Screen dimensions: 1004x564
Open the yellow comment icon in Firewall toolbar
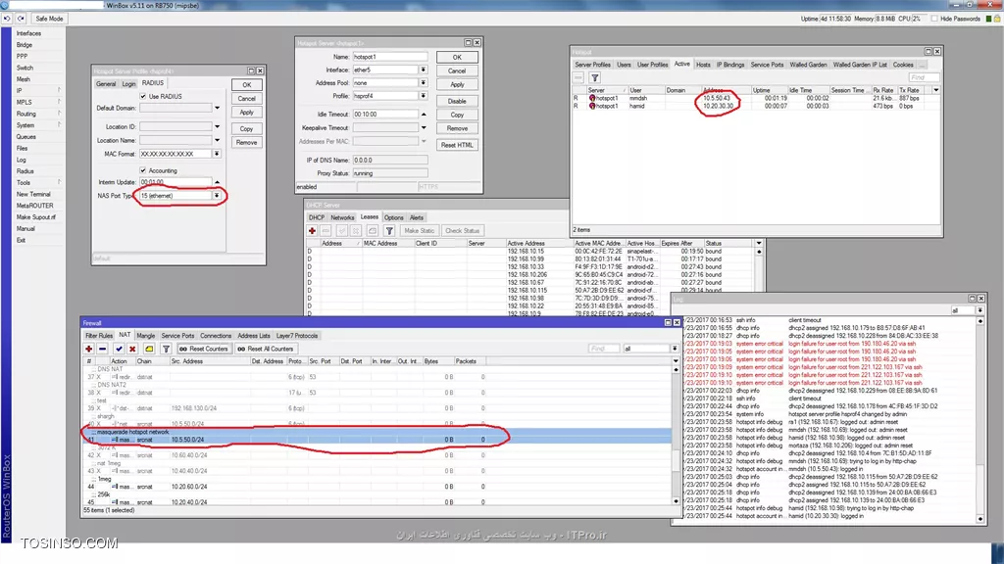[x=149, y=349]
